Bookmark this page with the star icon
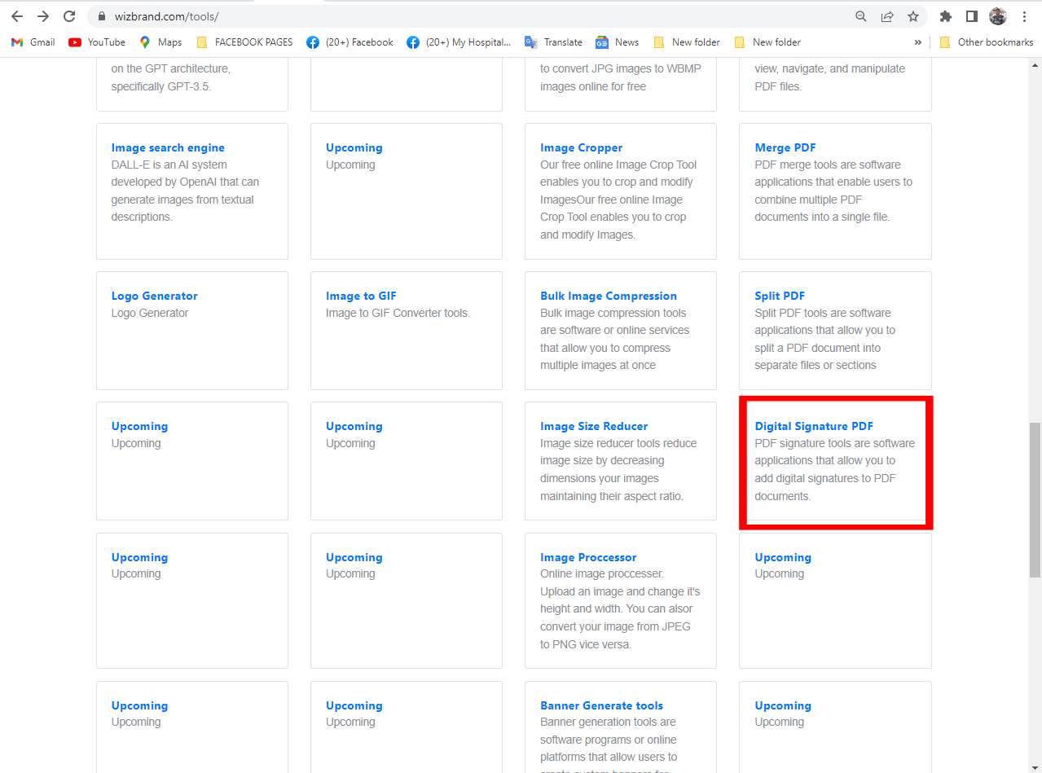This screenshot has height=773, width=1042. coord(913,15)
